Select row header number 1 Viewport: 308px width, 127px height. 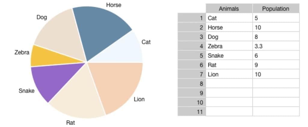pyautogui.click(x=192, y=18)
